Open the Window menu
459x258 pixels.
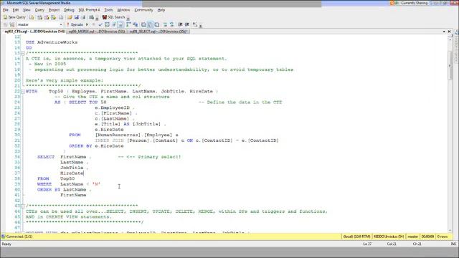123,10
